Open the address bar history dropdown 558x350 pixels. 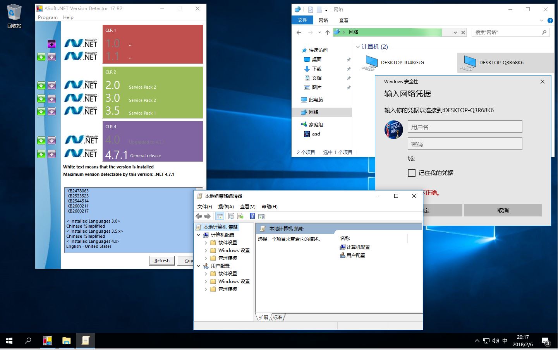(454, 33)
